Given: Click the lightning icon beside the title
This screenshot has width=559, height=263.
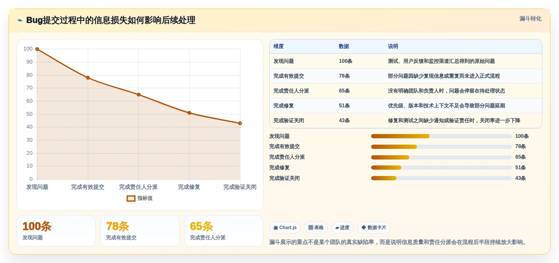Looking at the screenshot, I should point(20,20).
